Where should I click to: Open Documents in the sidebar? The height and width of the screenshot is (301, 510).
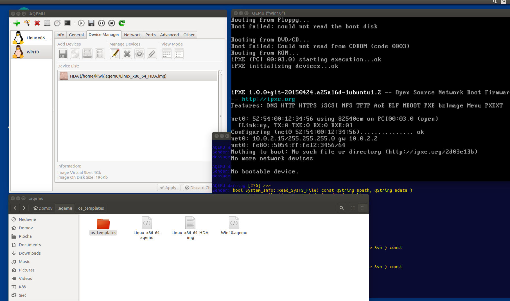[44, 245]
